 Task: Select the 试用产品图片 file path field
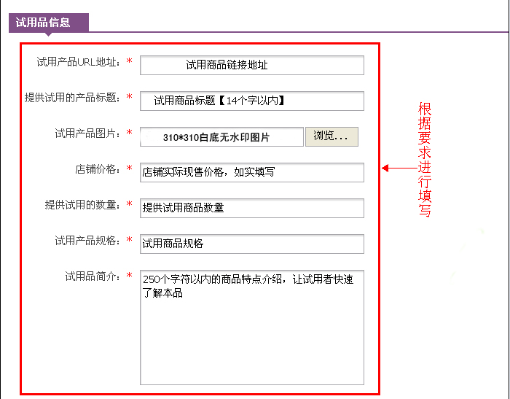coord(221,136)
